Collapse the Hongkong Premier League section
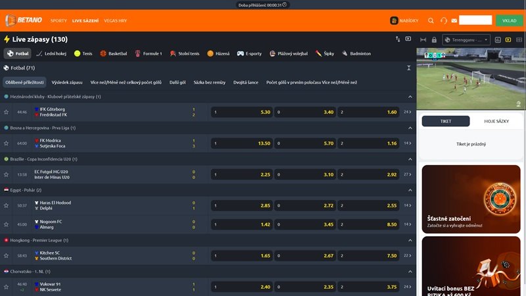This screenshot has height=296, width=526. point(410,241)
